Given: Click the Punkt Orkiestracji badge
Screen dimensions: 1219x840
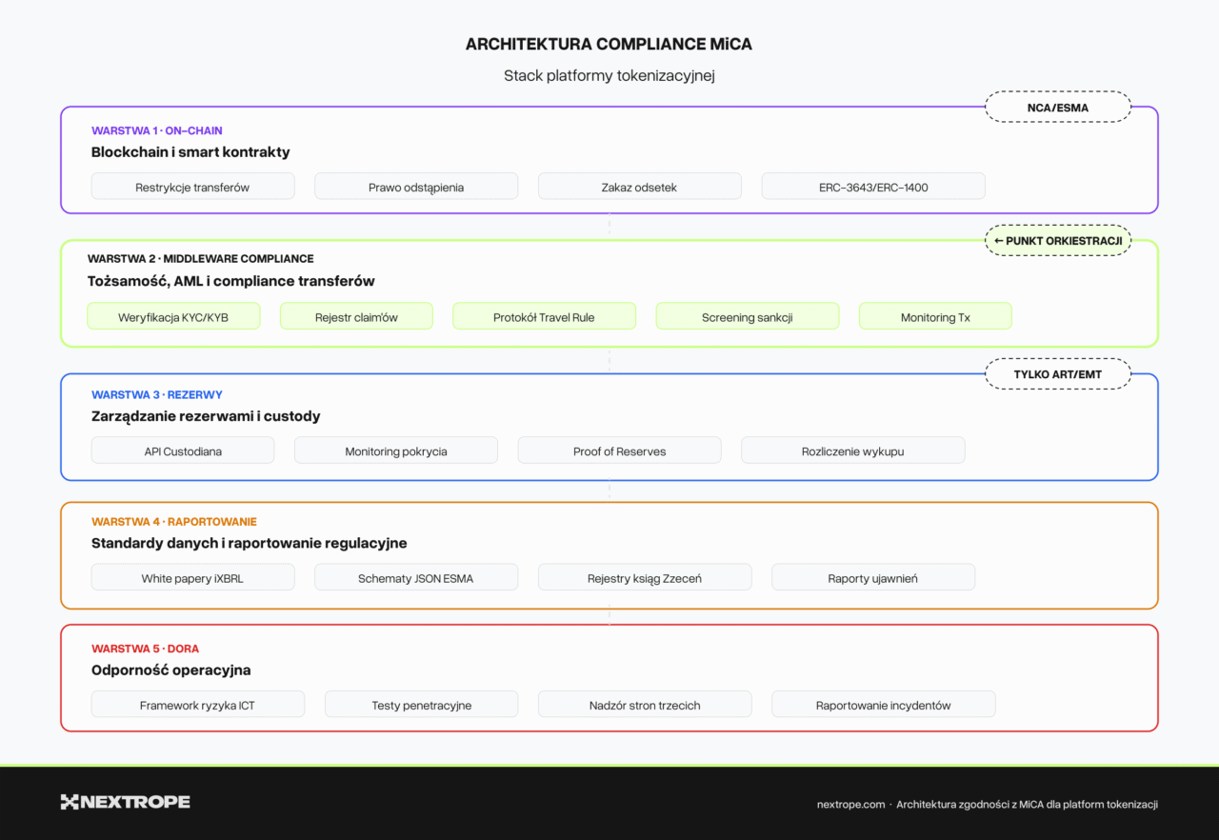Looking at the screenshot, I should point(1057,241).
